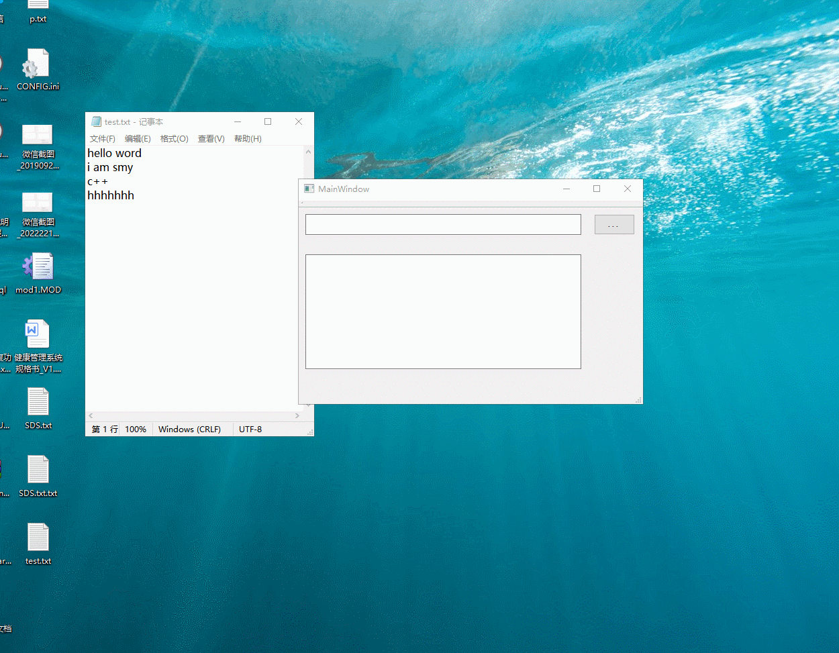Click the 100% zoom indicator in Notepad
Viewport: 839px width, 653px height.
136,429
